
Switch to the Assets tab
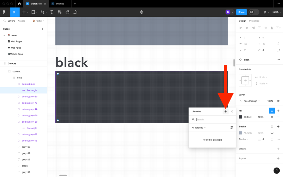(x=21, y=21)
